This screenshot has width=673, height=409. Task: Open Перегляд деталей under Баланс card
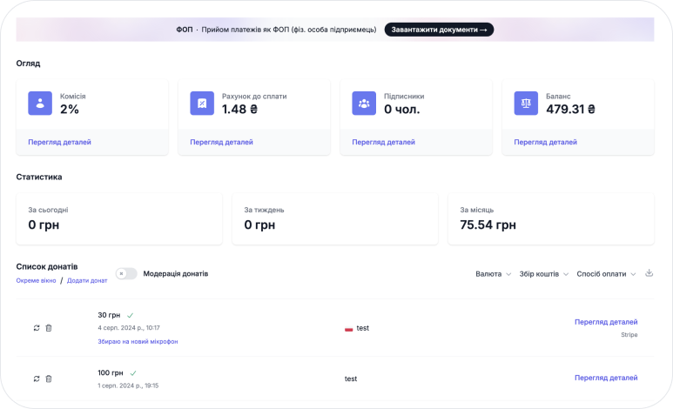coord(545,142)
